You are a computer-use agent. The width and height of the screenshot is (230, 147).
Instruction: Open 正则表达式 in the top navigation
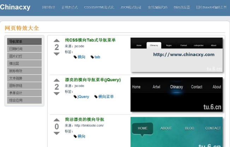pyautogui.click(x=70, y=7)
